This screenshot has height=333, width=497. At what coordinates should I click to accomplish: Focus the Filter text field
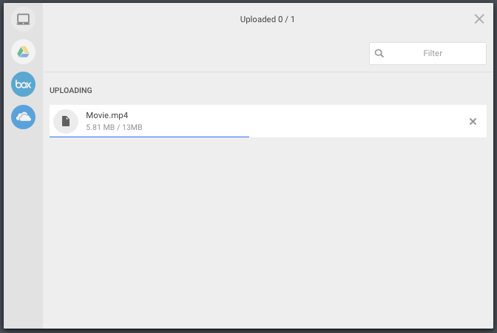[427, 53]
